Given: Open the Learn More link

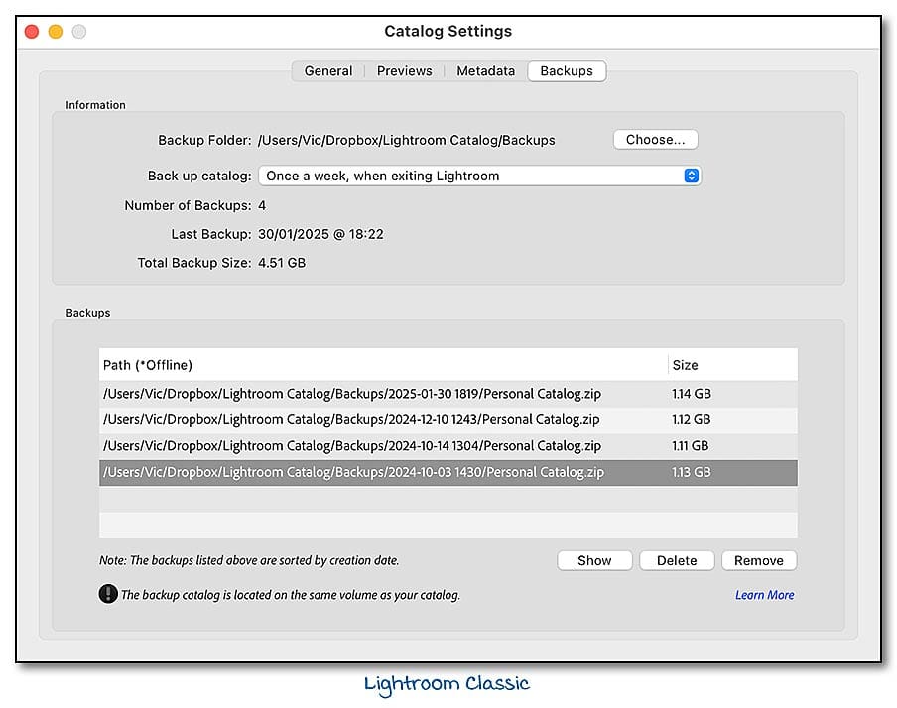Looking at the screenshot, I should (763, 594).
